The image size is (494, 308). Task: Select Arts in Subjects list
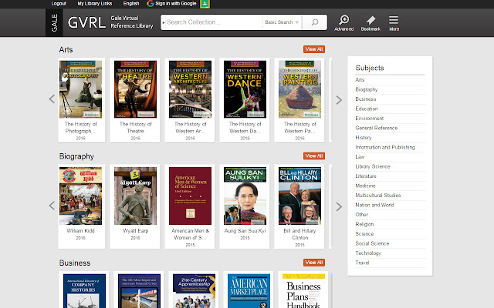[x=360, y=80]
